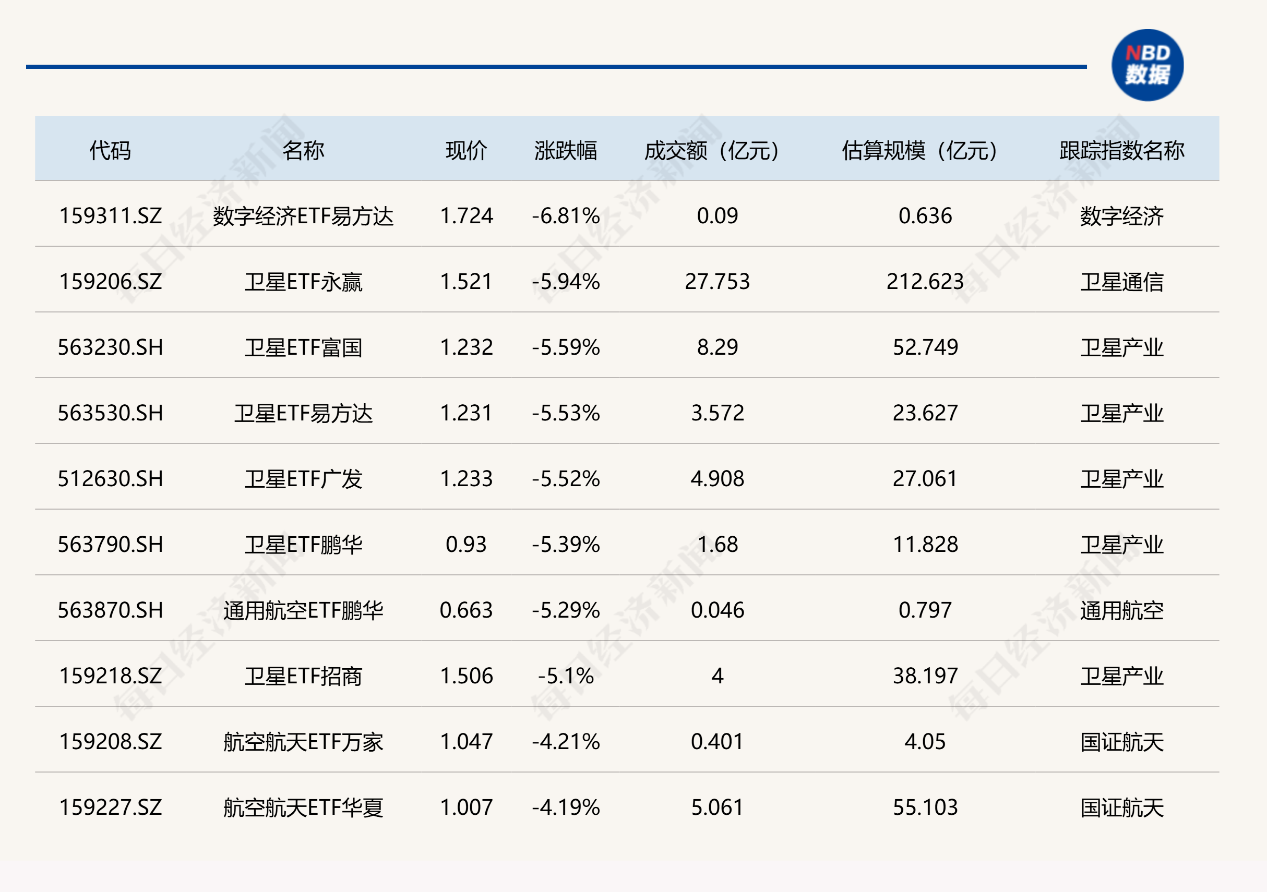Screen dimensions: 1267x892
Task: Click the 成交额（亿元） column header
Action: pos(712,150)
